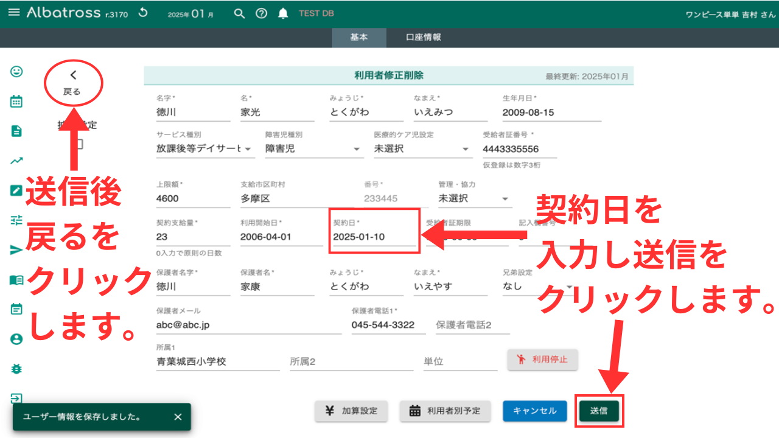
Task: Click the 保護者メール field abc@abc.jp
Action: (249, 325)
